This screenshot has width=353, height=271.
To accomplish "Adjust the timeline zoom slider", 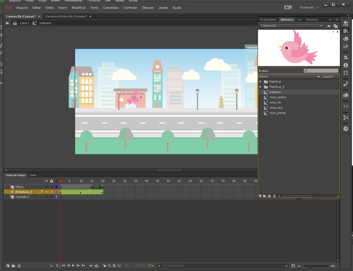I will pos(310,266).
